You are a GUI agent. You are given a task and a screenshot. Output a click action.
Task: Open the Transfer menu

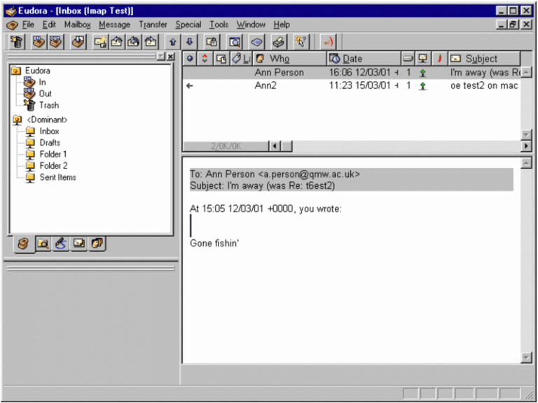click(153, 24)
